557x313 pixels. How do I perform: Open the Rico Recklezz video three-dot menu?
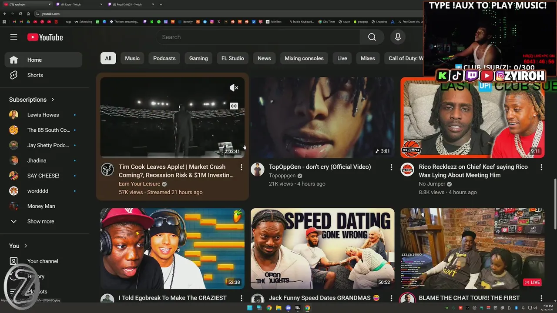pyautogui.click(x=541, y=167)
